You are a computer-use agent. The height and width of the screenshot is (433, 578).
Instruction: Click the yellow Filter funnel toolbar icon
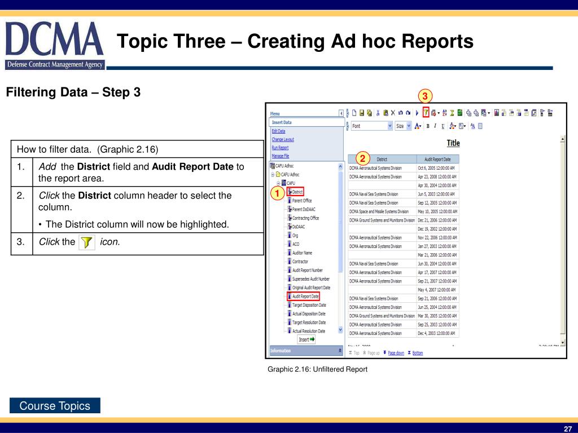426,113
